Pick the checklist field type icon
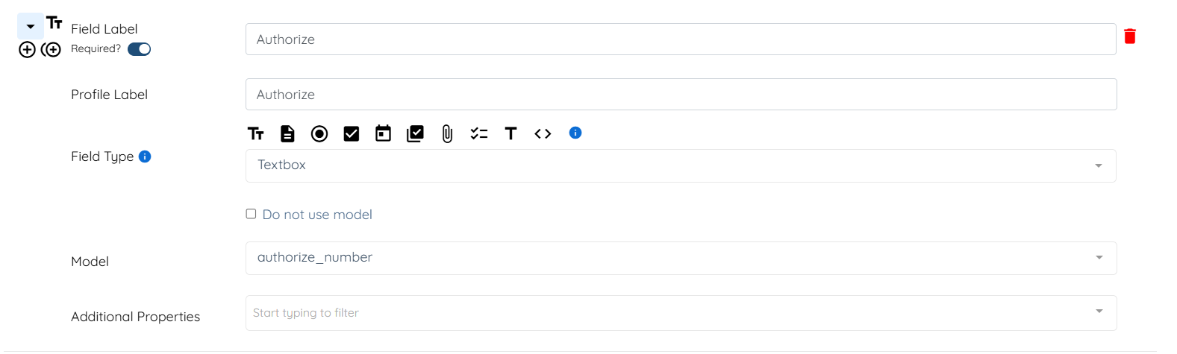 pyautogui.click(x=479, y=134)
